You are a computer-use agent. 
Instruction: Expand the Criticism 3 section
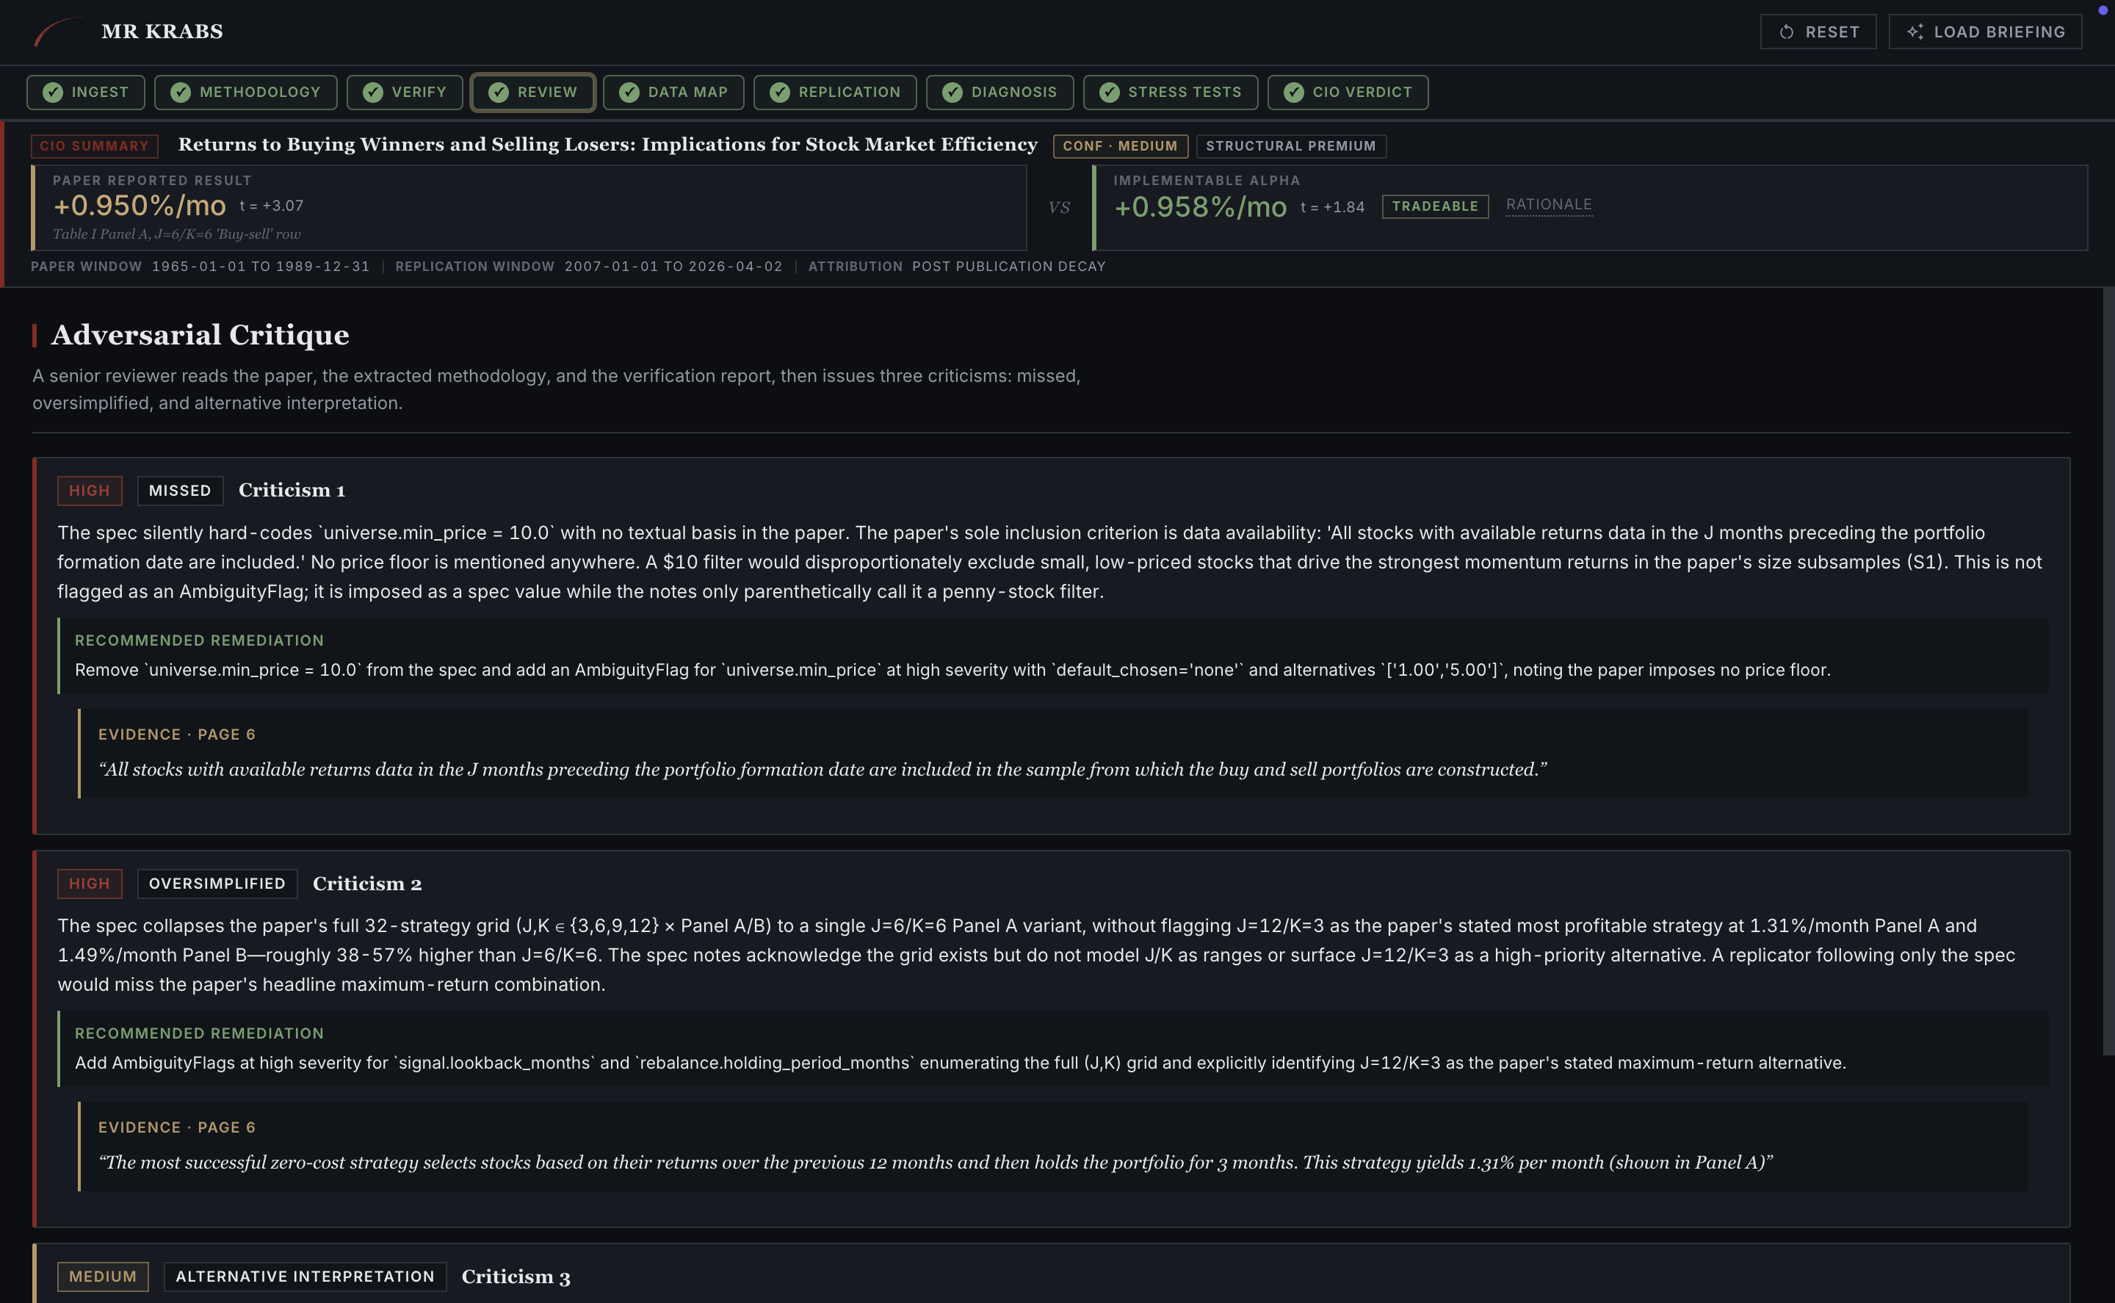click(x=516, y=1277)
